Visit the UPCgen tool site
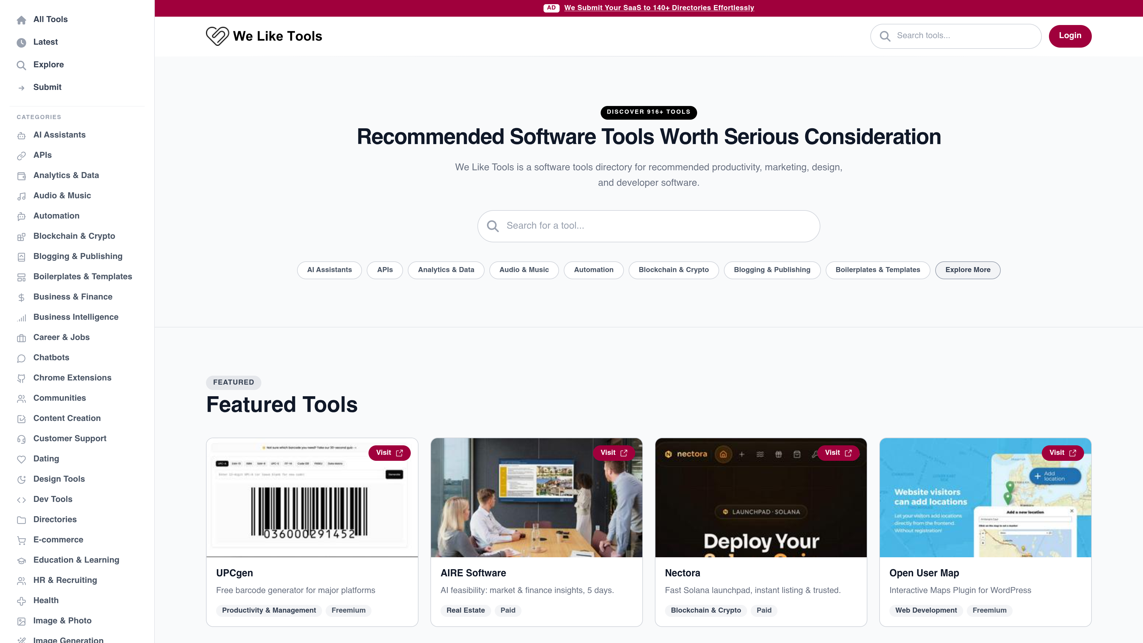 point(389,453)
